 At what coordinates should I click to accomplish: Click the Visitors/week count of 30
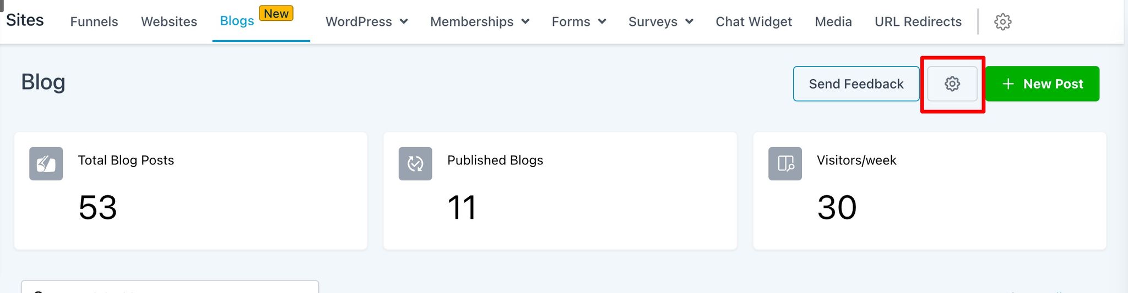(x=837, y=208)
